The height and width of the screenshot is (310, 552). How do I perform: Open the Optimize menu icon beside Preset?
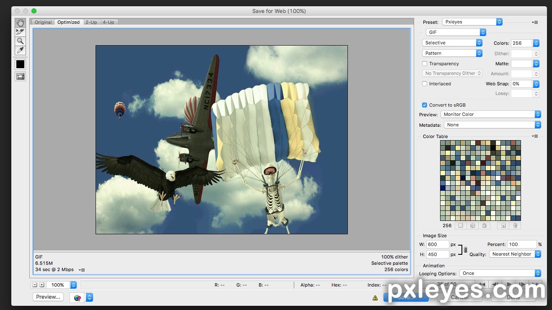[535, 22]
